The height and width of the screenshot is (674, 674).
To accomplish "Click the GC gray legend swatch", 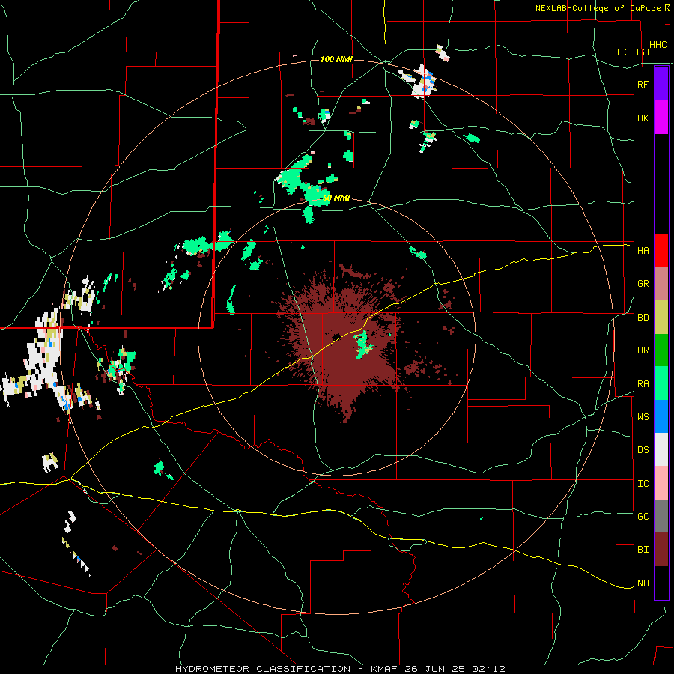I will pos(661,516).
